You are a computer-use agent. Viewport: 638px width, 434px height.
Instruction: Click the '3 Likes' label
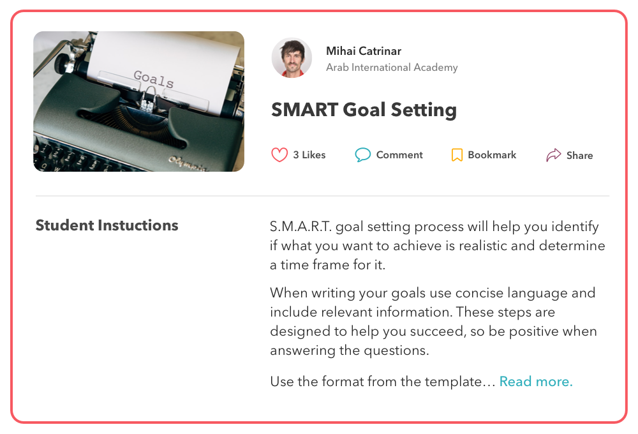(309, 154)
